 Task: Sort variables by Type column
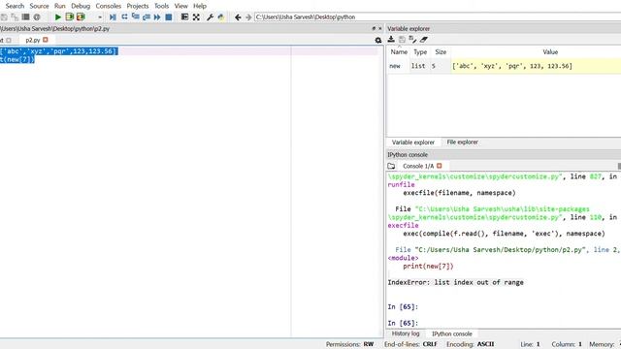[420, 51]
